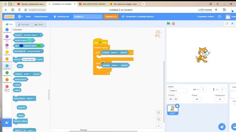Click 'Сохранить сейчас'

[x=205, y=16]
